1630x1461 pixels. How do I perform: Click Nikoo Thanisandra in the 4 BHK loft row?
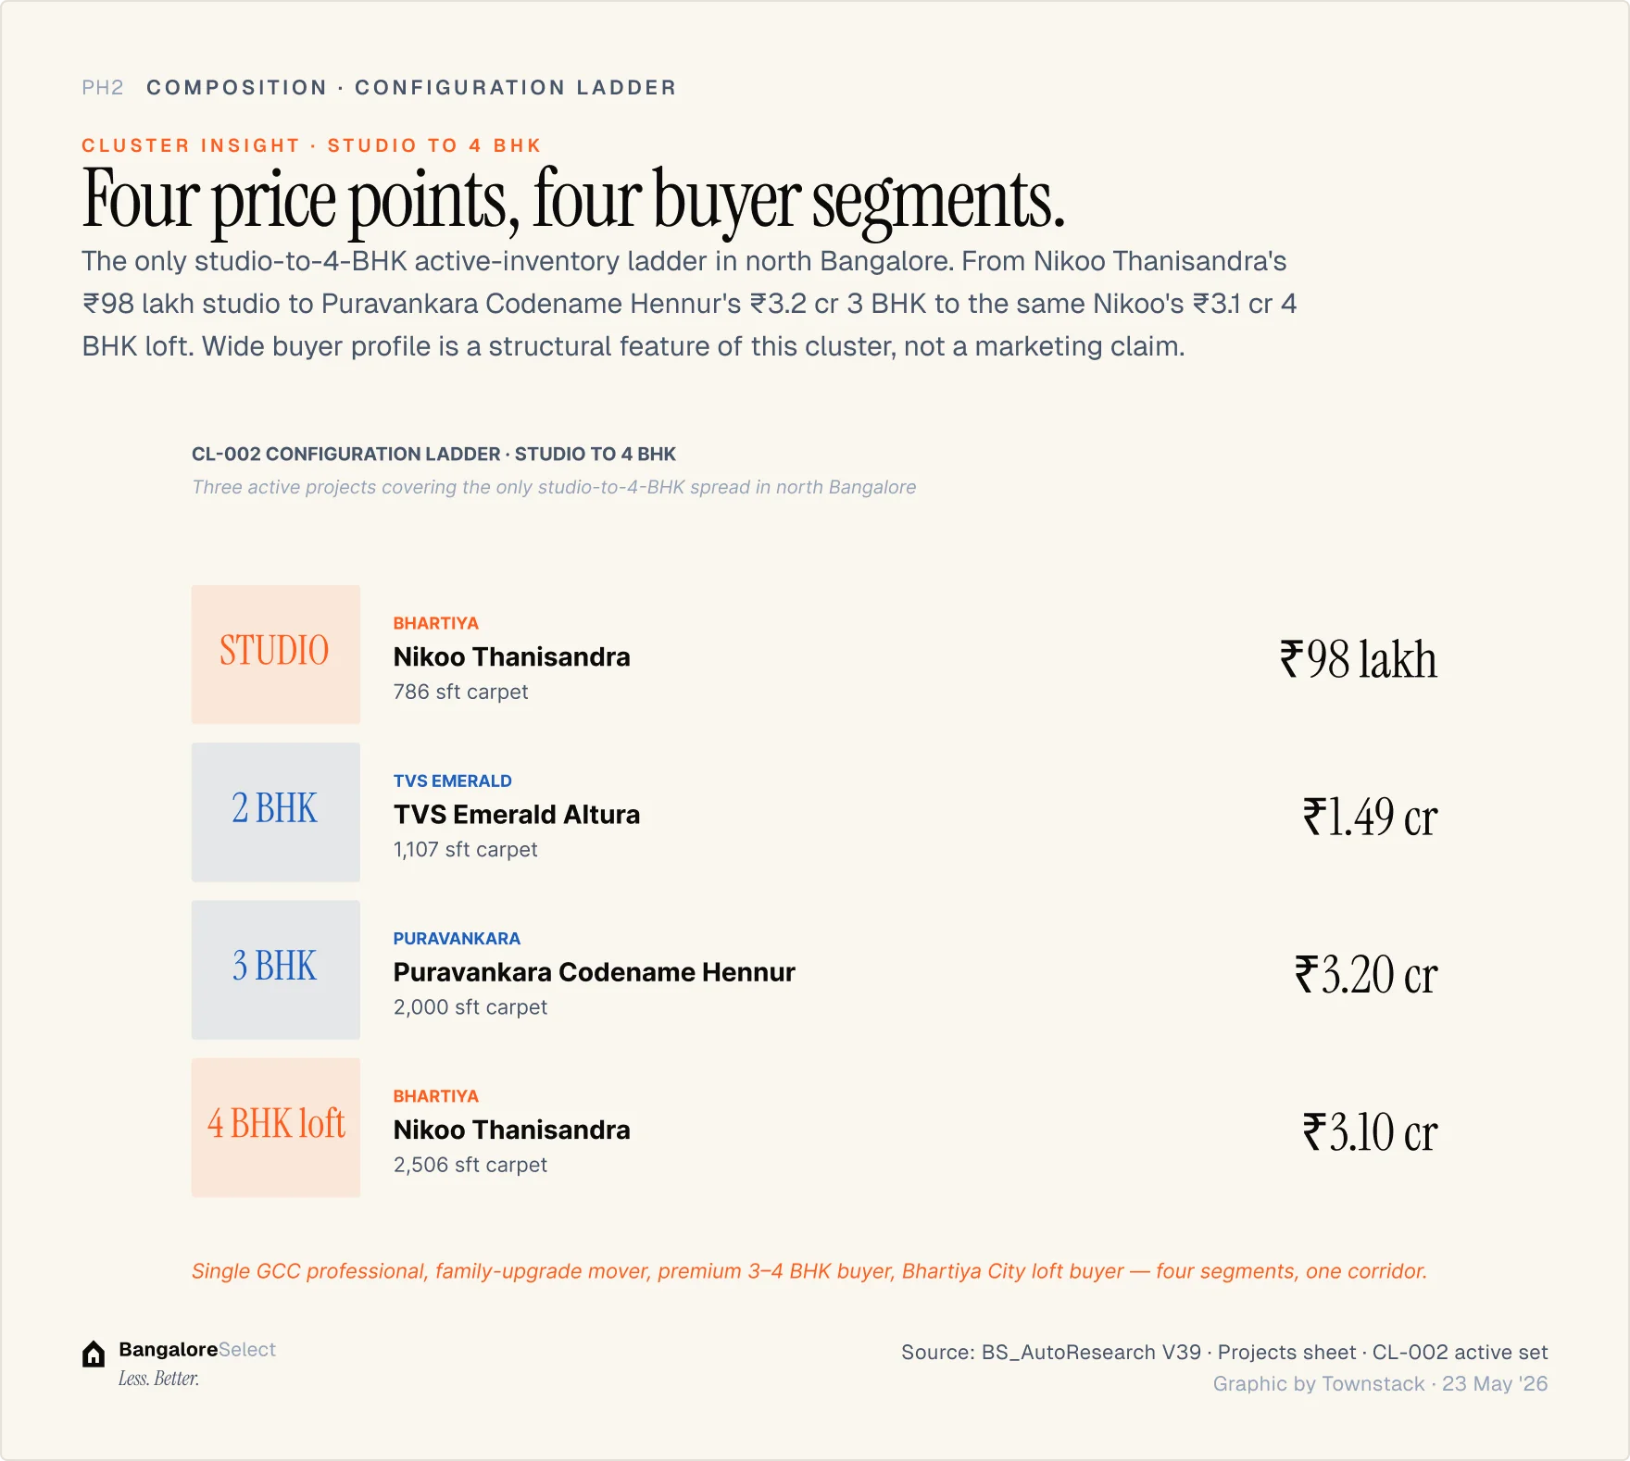pos(512,1130)
